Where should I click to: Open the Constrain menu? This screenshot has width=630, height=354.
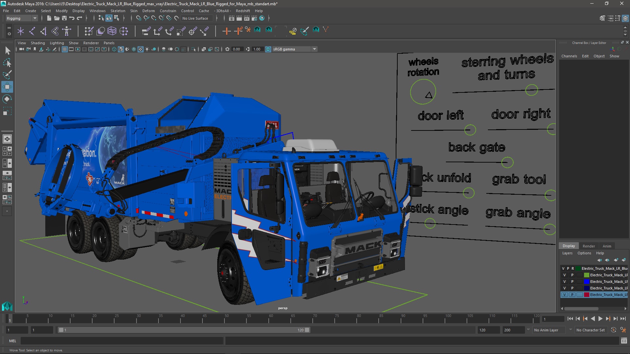168,11
